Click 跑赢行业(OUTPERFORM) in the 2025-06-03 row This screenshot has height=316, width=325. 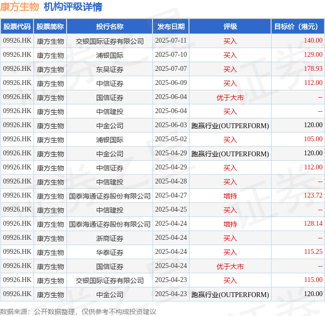[230, 126]
